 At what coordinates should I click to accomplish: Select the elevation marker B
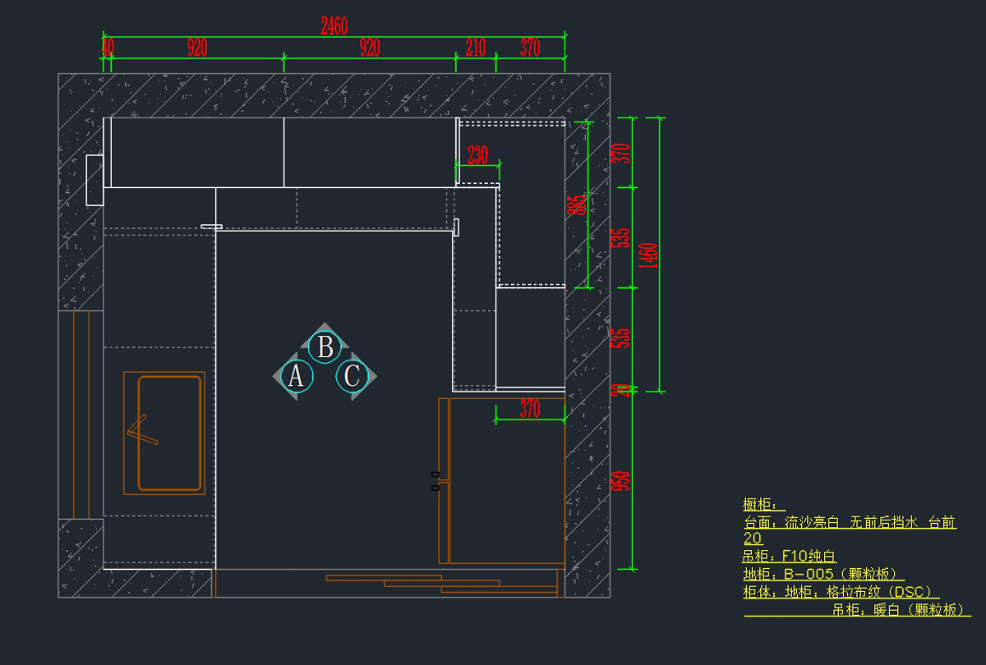click(x=325, y=347)
